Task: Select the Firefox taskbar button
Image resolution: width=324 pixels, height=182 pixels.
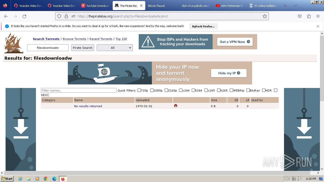Action: point(63,179)
